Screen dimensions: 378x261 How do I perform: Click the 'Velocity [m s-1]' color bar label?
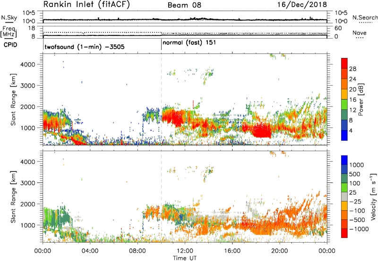coord(373,197)
